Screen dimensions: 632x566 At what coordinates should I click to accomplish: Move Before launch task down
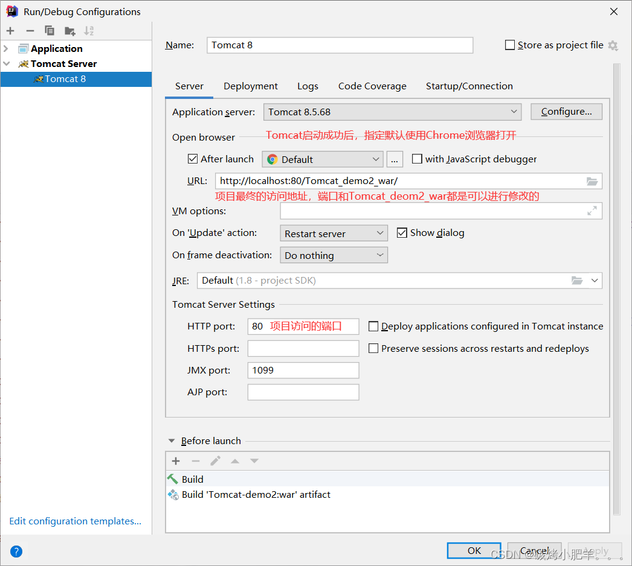254,461
